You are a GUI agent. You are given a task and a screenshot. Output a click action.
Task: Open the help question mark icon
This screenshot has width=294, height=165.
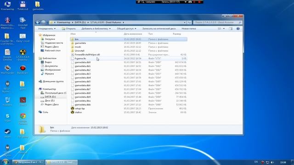click(x=238, y=28)
